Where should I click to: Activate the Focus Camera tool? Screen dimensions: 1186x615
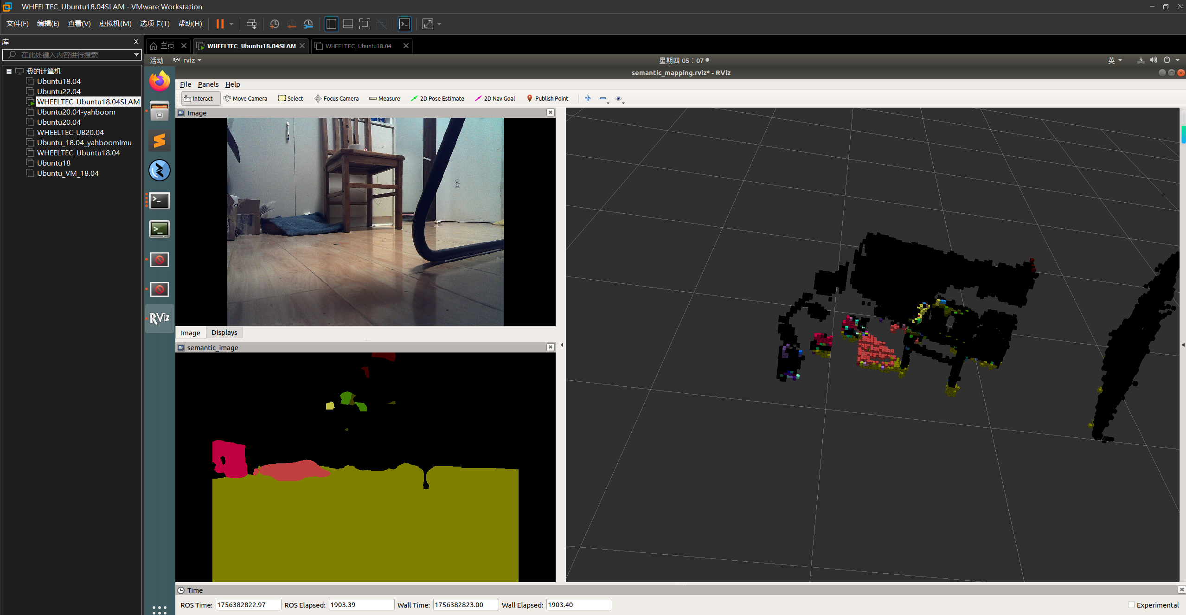coord(336,98)
